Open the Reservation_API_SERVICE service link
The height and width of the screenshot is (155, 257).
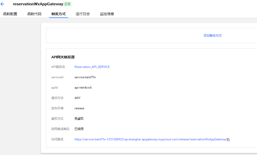coord(92,67)
